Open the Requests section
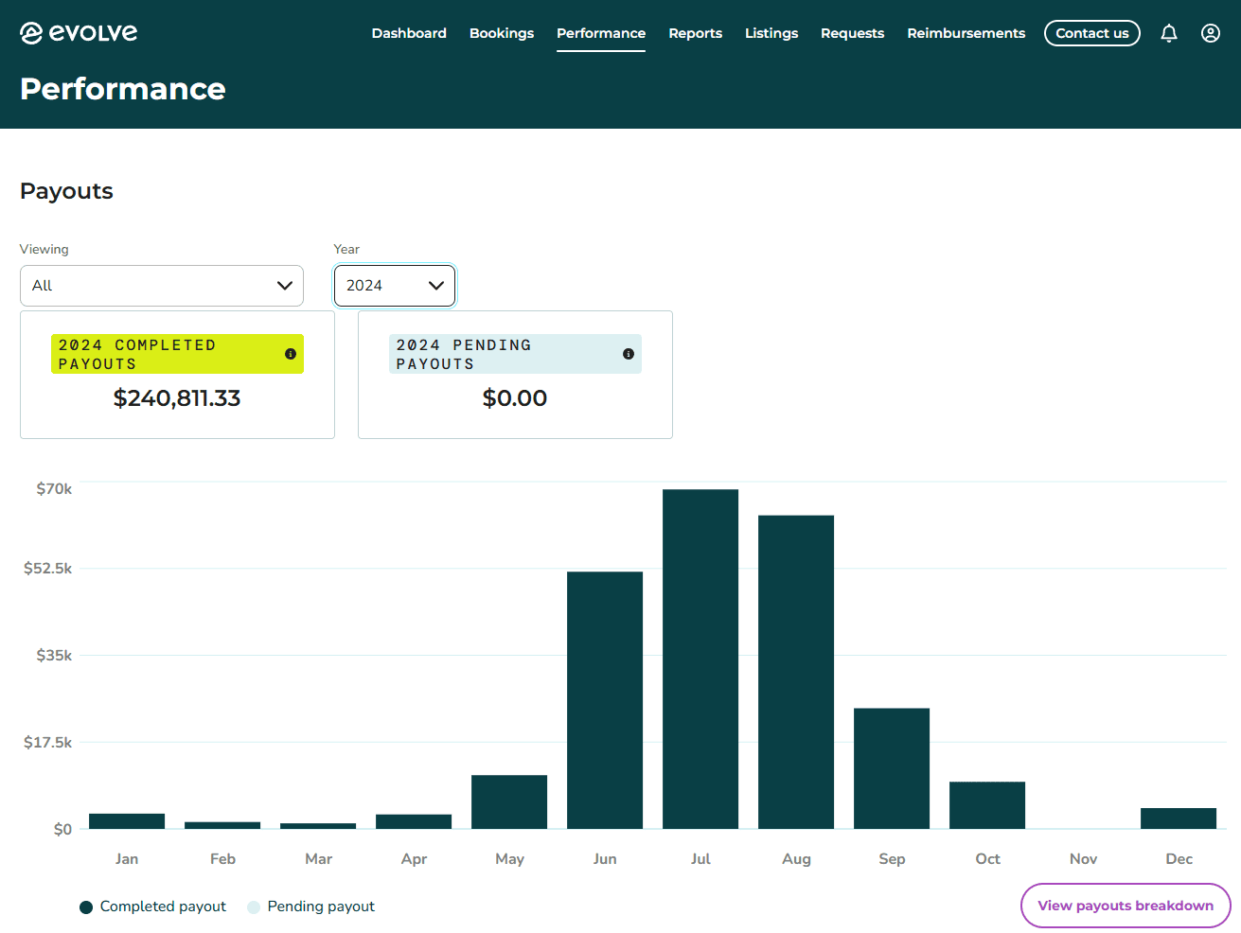The height and width of the screenshot is (933, 1241). click(852, 33)
